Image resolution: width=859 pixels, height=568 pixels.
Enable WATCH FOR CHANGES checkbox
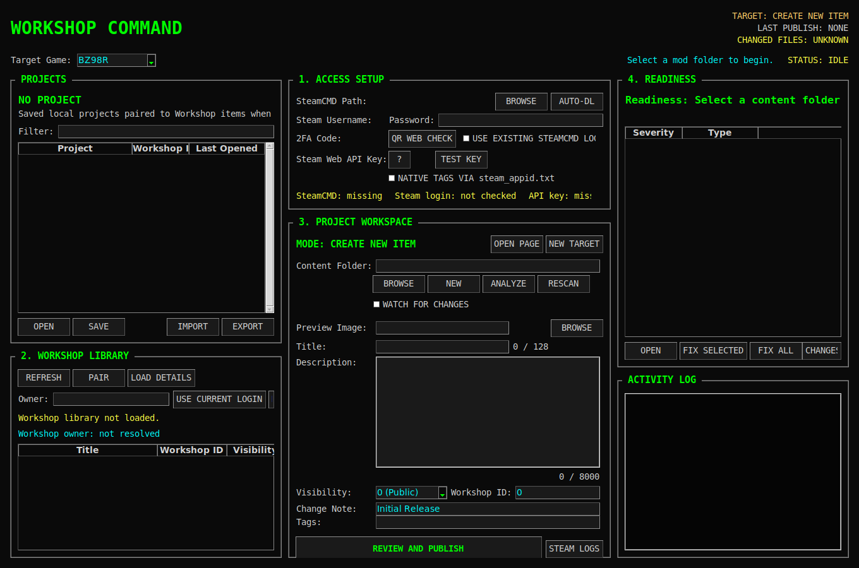(376, 304)
